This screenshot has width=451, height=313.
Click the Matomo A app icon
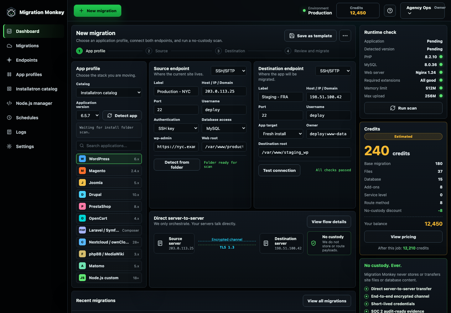point(82,266)
